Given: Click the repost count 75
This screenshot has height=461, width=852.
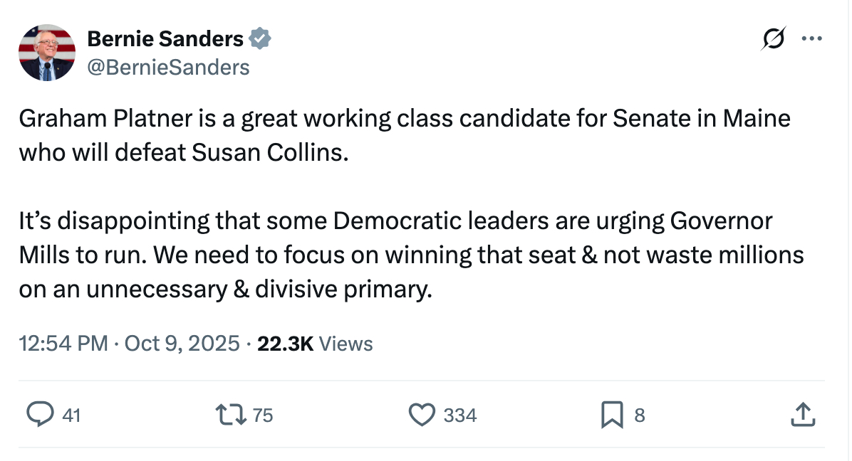Looking at the screenshot, I should coord(263,415).
